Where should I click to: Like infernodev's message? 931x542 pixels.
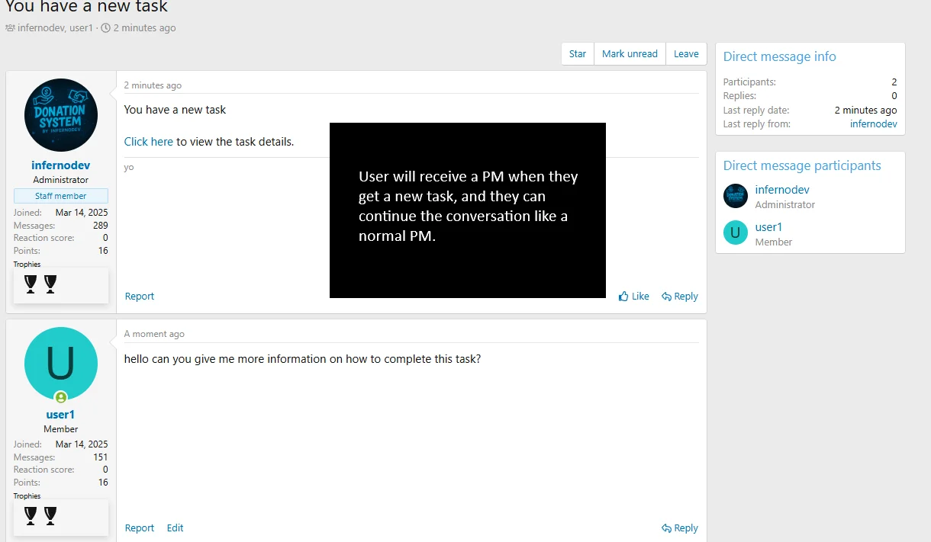634,297
